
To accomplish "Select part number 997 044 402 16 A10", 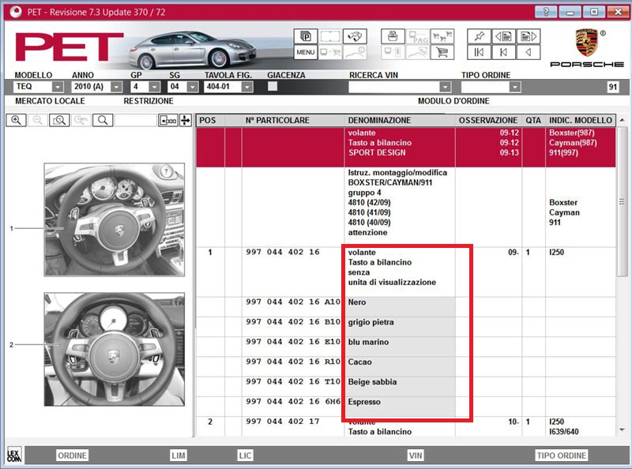I will pyautogui.click(x=293, y=302).
